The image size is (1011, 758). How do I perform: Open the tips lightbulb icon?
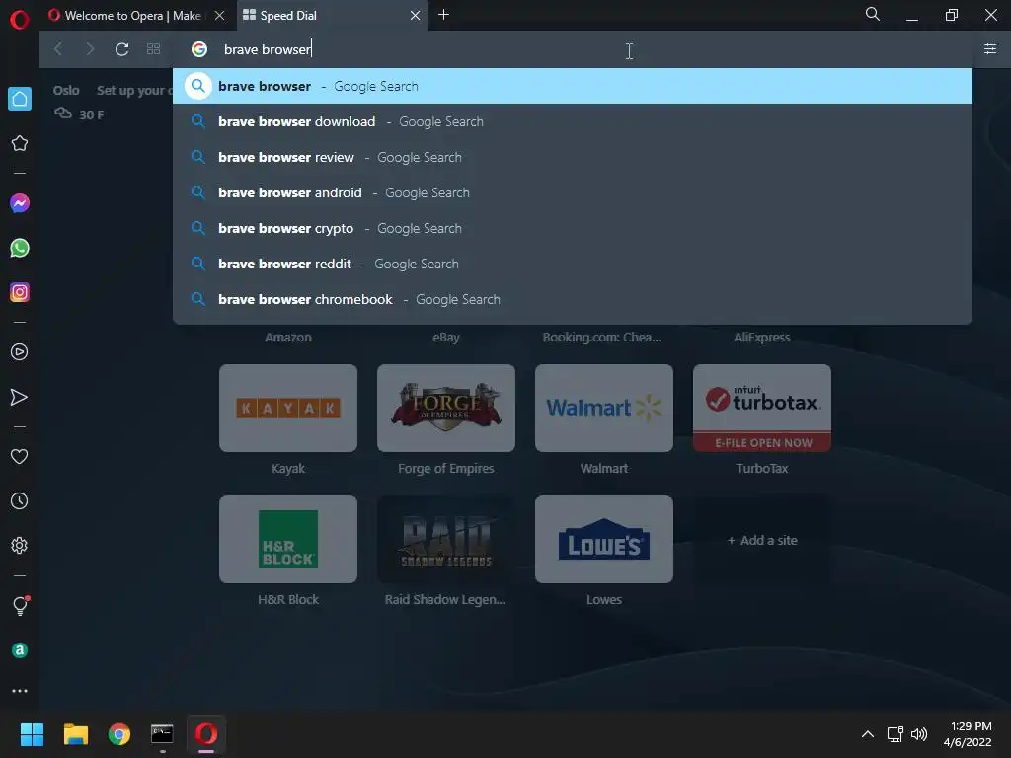click(20, 605)
